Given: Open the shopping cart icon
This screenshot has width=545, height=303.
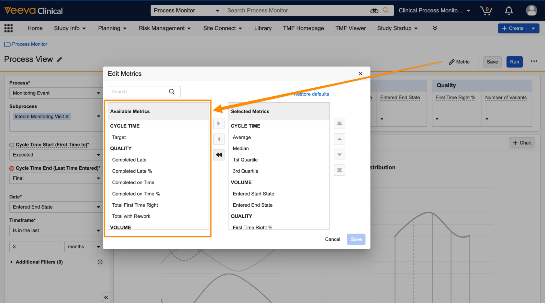Looking at the screenshot, I should (x=486, y=11).
